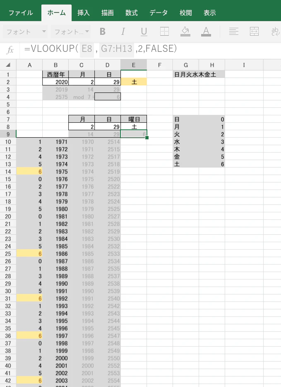Screen dimensions: 281x387
Task: Select the value 3 beside 水
Action: (212, 142)
